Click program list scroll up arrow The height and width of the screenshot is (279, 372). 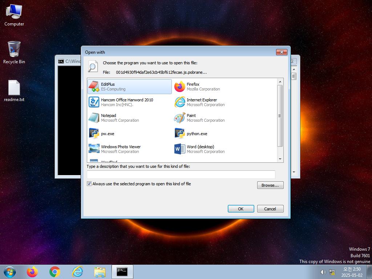click(x=280, y=82)
